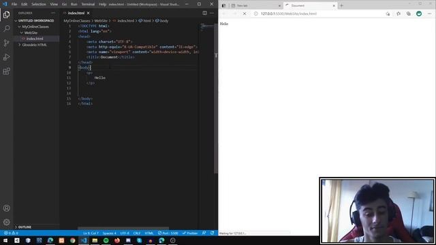Click the split editor icon

click(204, 13)
